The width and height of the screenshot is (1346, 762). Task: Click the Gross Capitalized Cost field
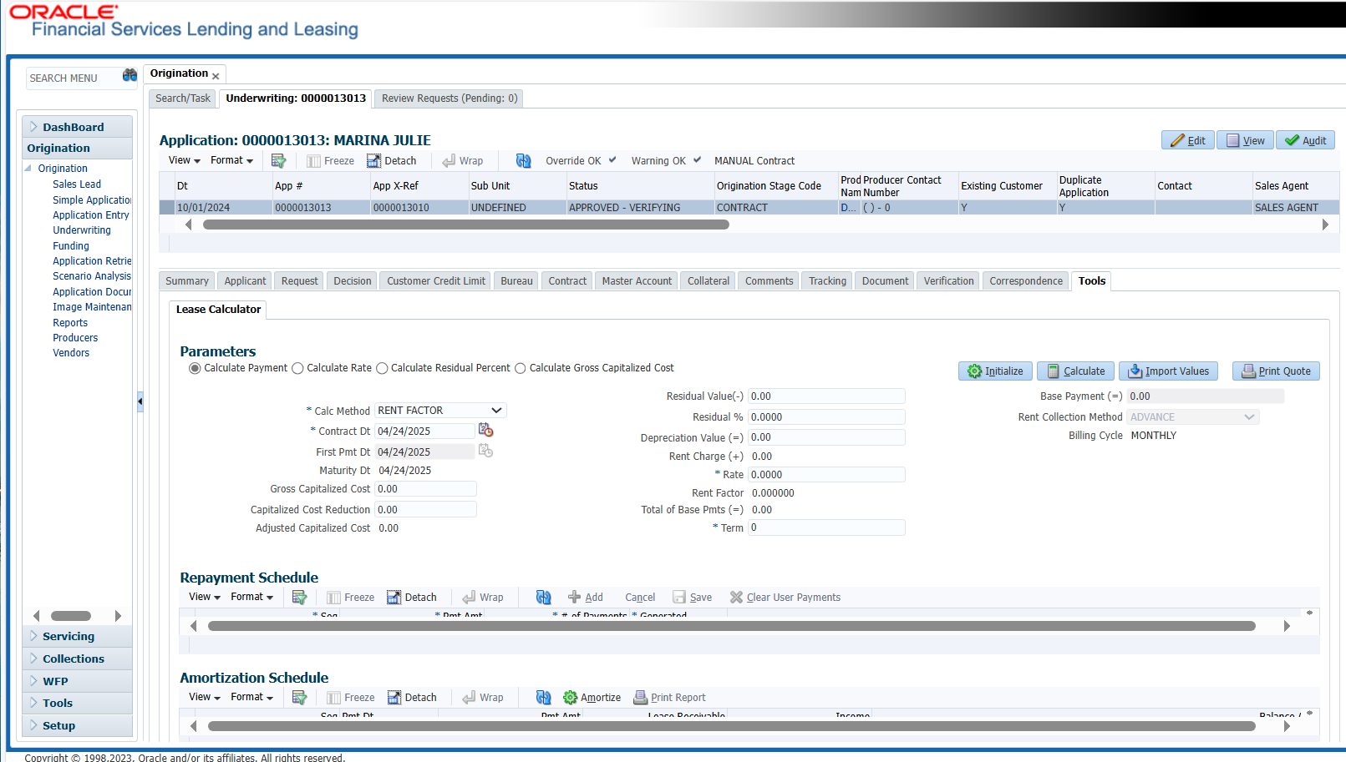point(425,489)
